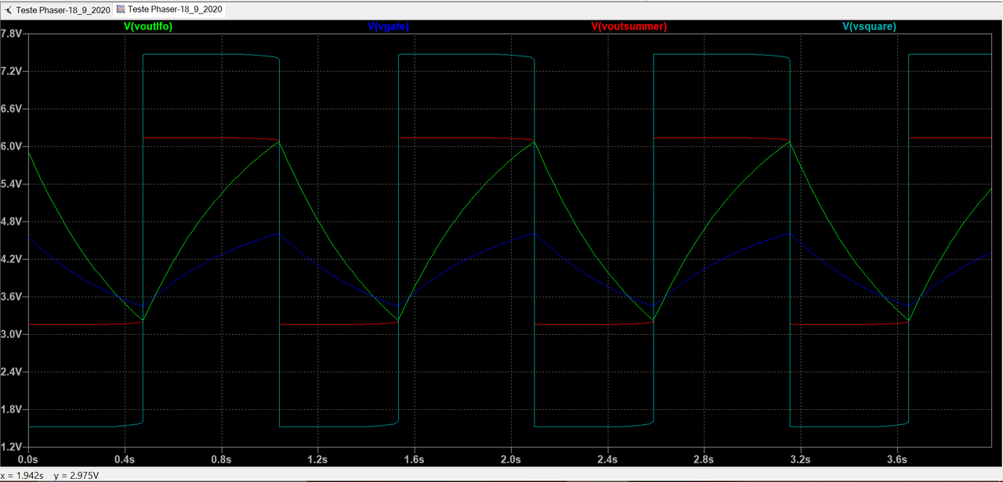The image size is (1003, 482).
Task: Click the 3.6V vertical axis label
Action: click(11, 297)
